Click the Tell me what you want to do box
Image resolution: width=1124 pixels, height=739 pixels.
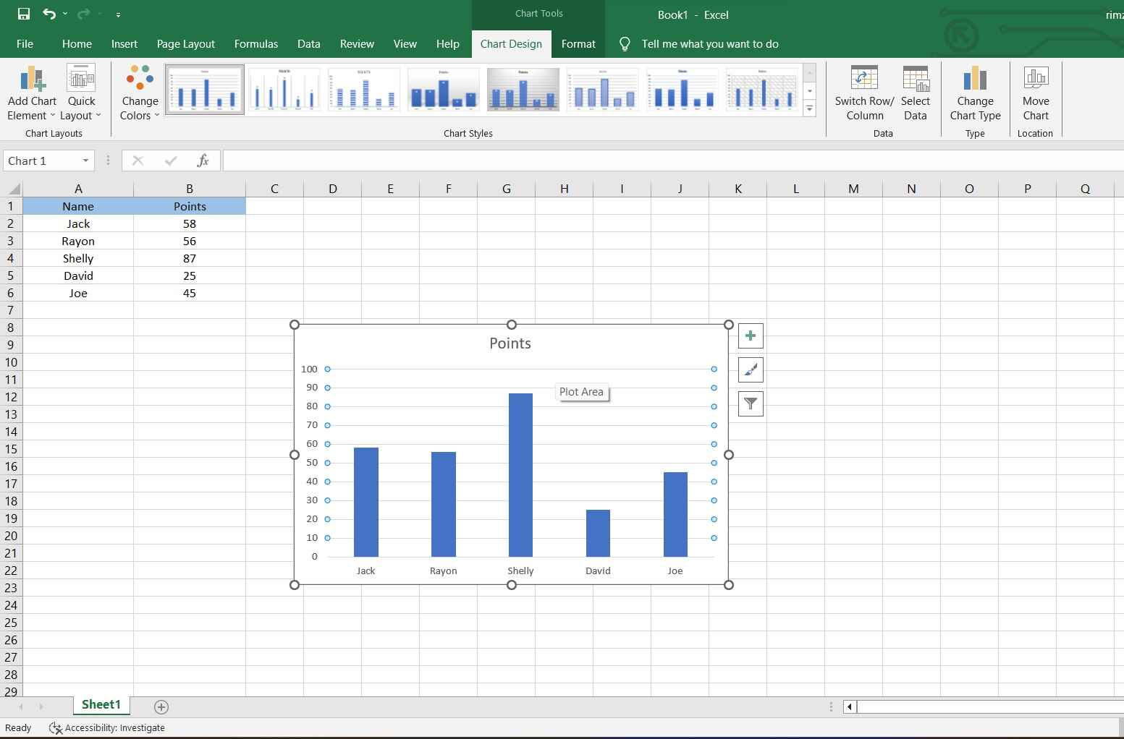pyautogui.click(x=709, y=43)
